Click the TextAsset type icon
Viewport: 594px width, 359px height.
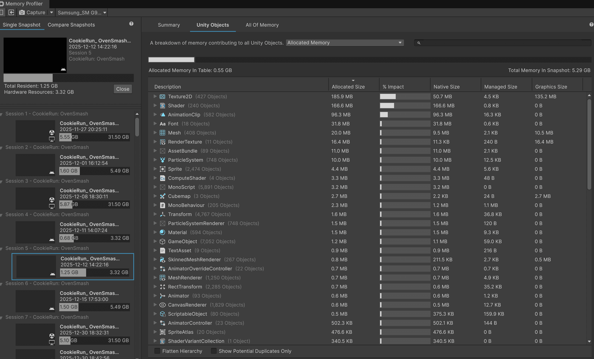click(x=162, y=251)
